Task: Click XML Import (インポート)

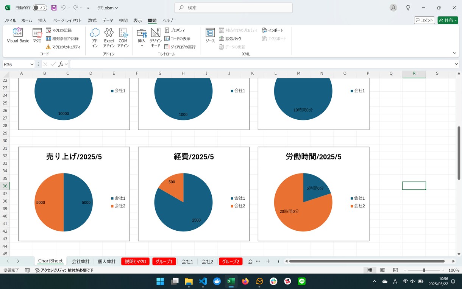Action: 272,30
